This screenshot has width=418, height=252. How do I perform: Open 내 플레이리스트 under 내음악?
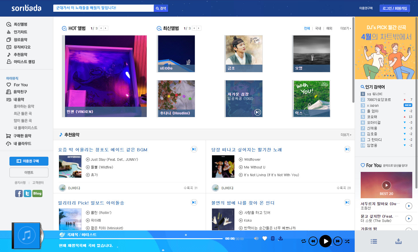tap(25, 128)
